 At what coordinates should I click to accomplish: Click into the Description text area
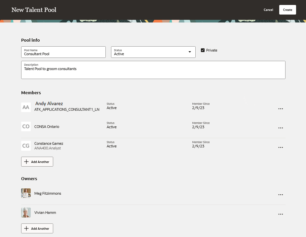[x=153, y=70]
